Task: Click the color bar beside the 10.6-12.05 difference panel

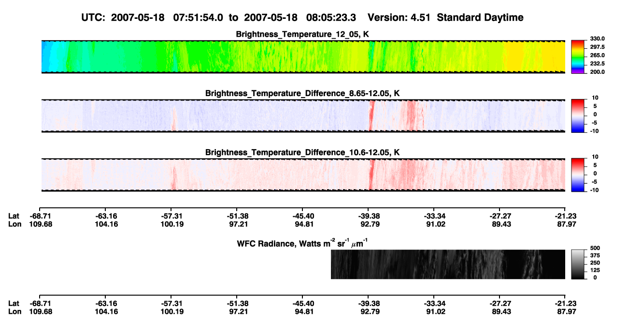Action: (x=578, y=174)
